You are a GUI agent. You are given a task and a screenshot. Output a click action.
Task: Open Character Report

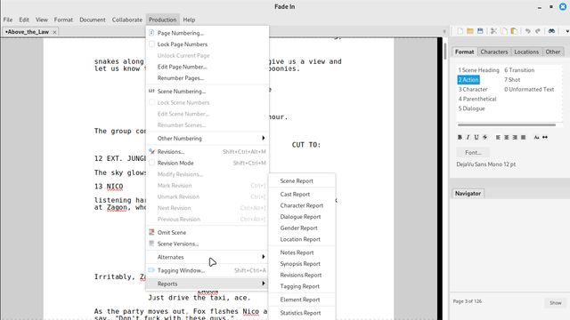click(302, 205)
